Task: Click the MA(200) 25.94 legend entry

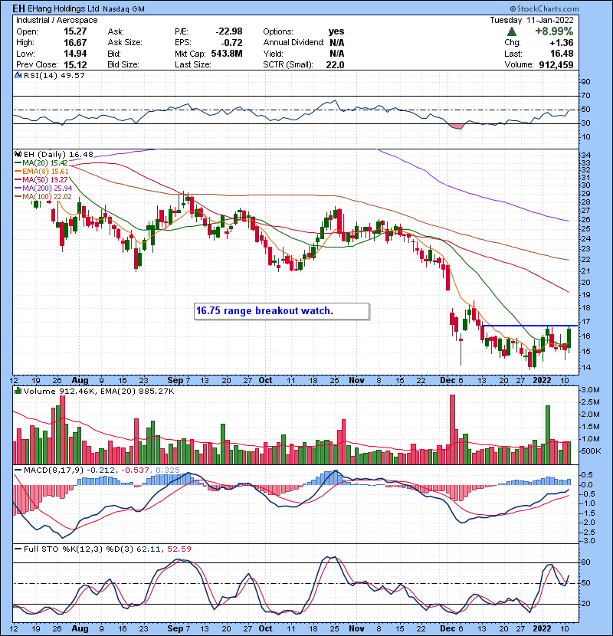Action: tap(44, 189)
